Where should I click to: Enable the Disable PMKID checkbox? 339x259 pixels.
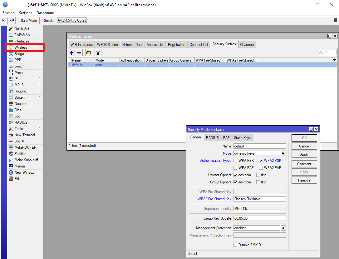pyautogui.click(x=235, y=245)
